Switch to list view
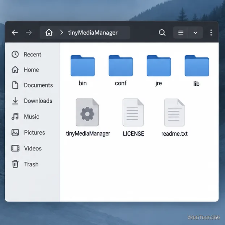The width and height of the screenshot is (225, 225). click(x=181, y=33)
